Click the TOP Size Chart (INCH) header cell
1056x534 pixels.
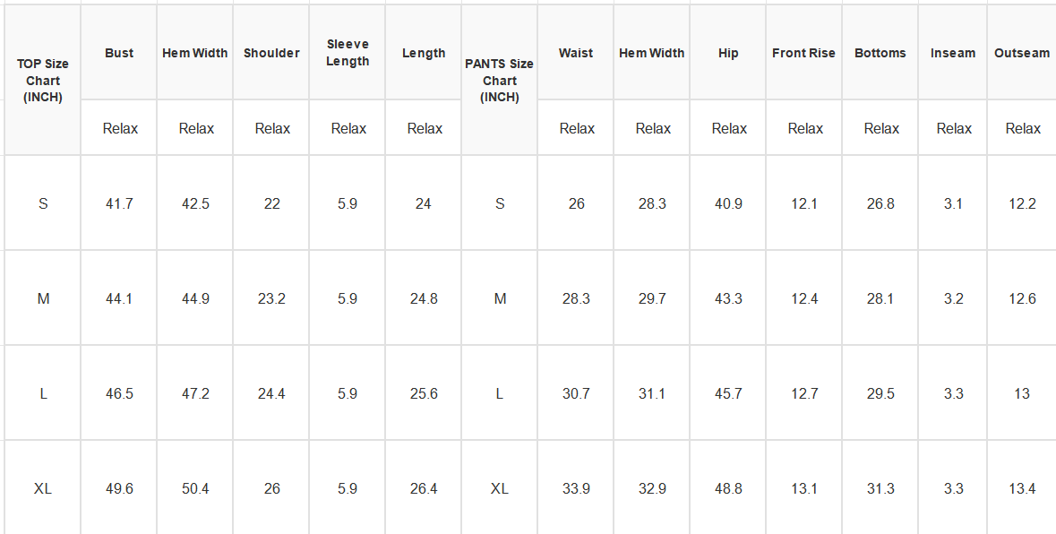coord(42,80)
